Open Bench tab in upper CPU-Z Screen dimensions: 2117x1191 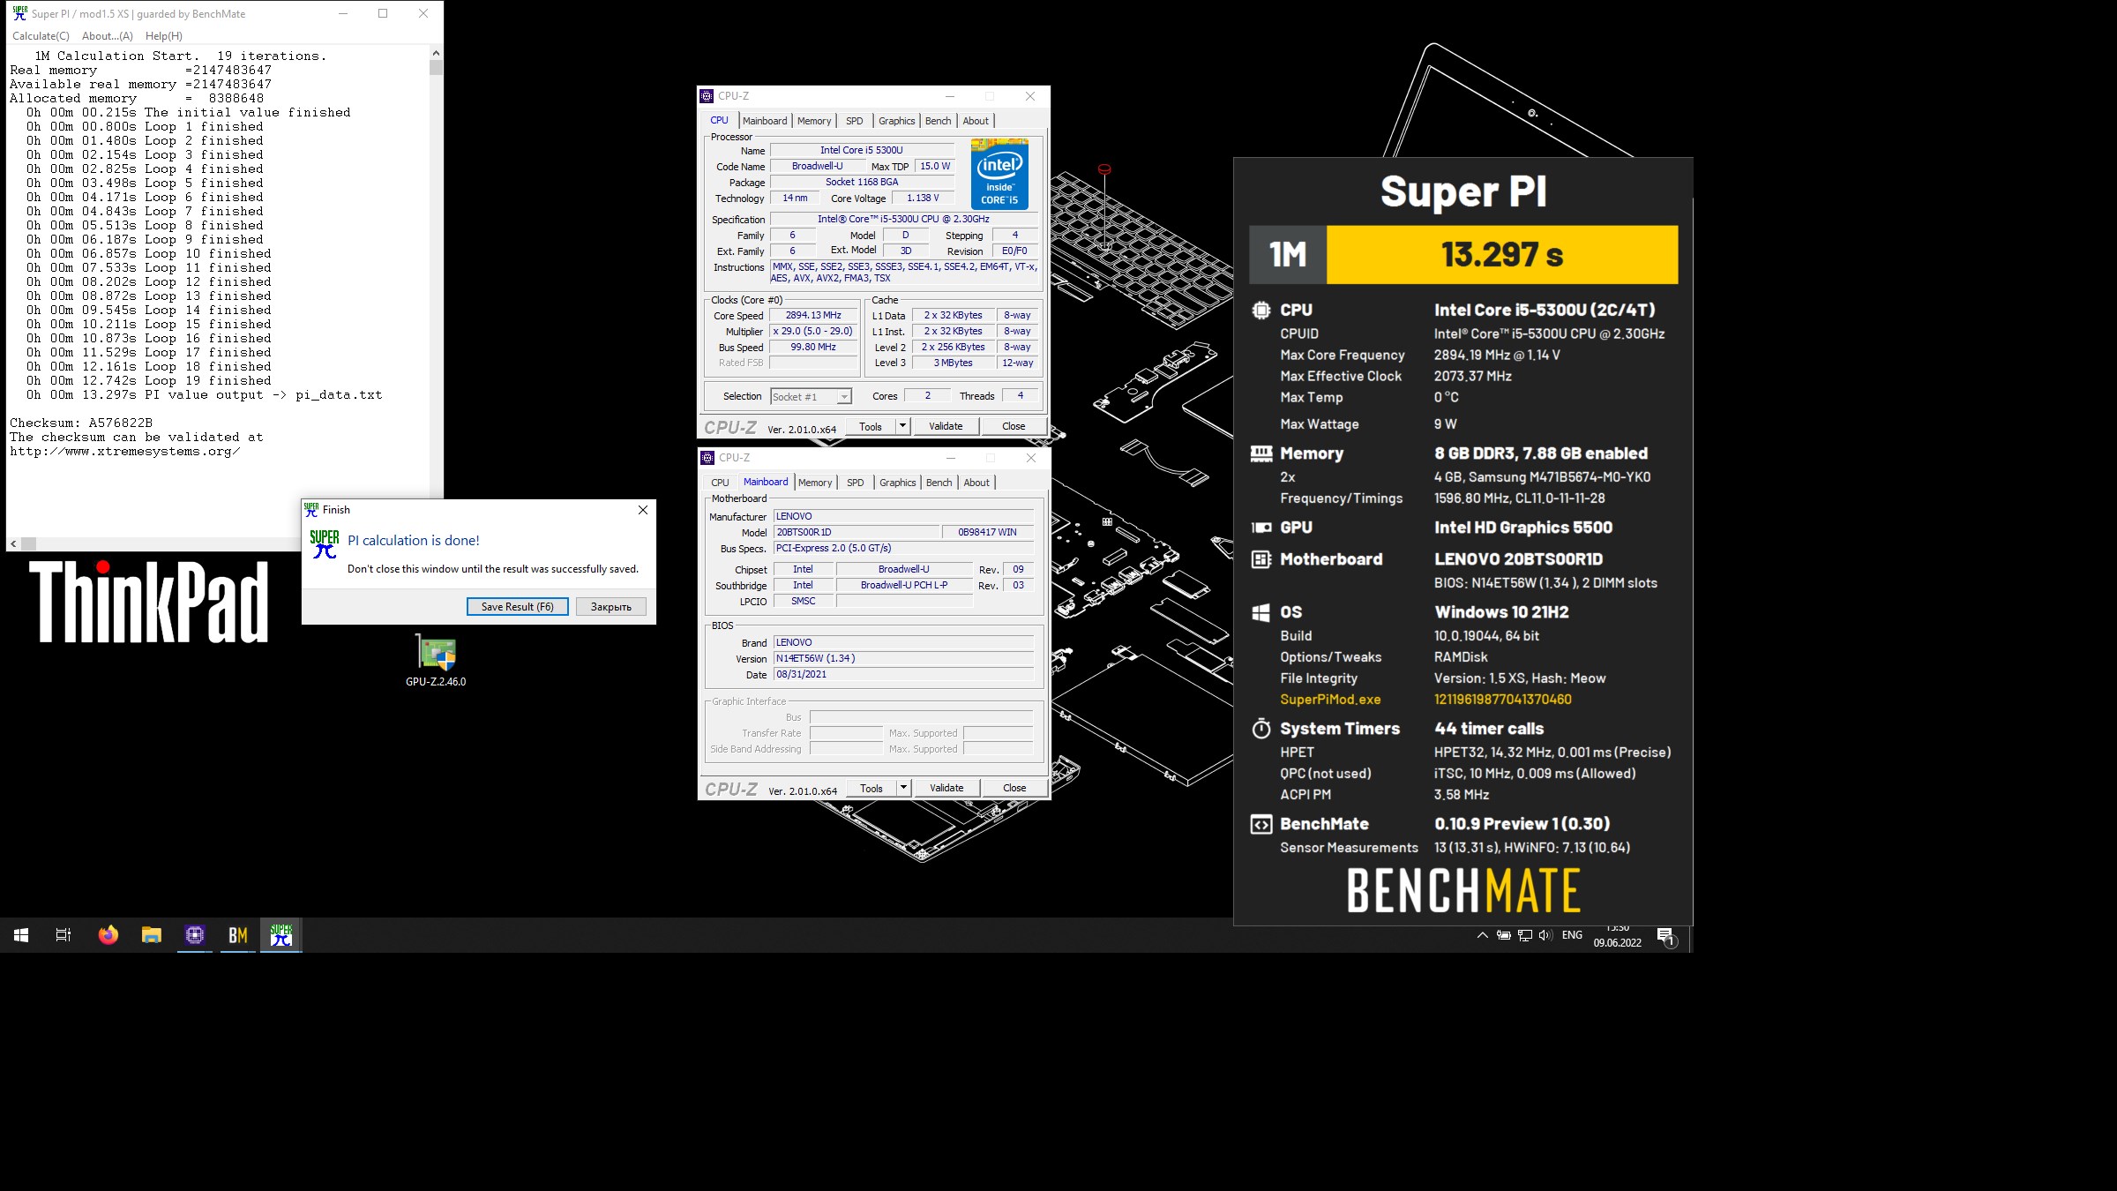click(939, 121)
